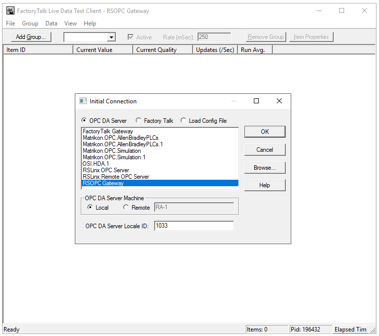The height and width of the screenshot is (336, 379).
Task: Select RSLinx Remote OPC Server entry
Action: click(160, 177)
